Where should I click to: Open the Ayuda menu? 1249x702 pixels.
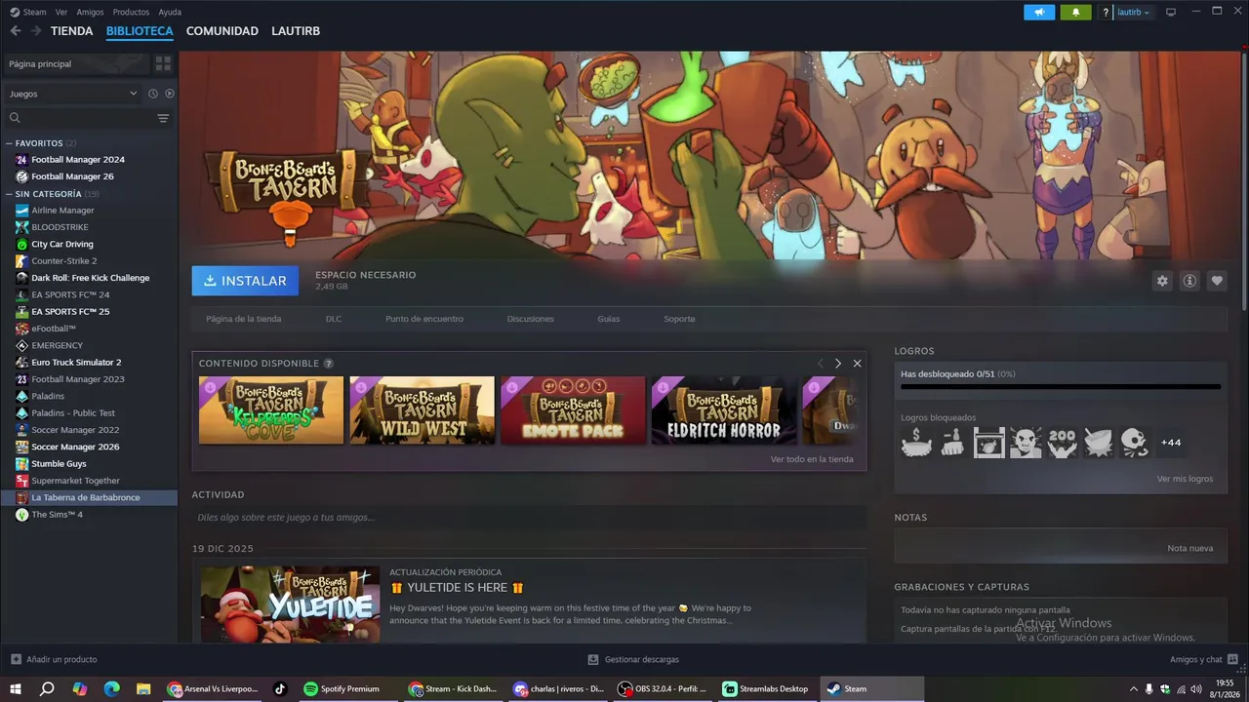170,12
